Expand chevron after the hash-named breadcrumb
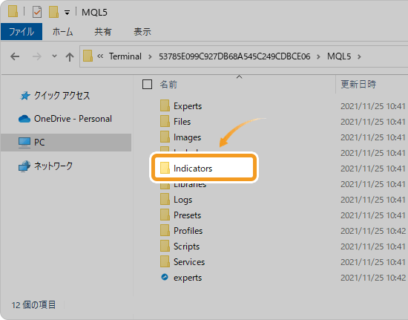Viewport: 408px width, 320px height. tap(318, 56)
